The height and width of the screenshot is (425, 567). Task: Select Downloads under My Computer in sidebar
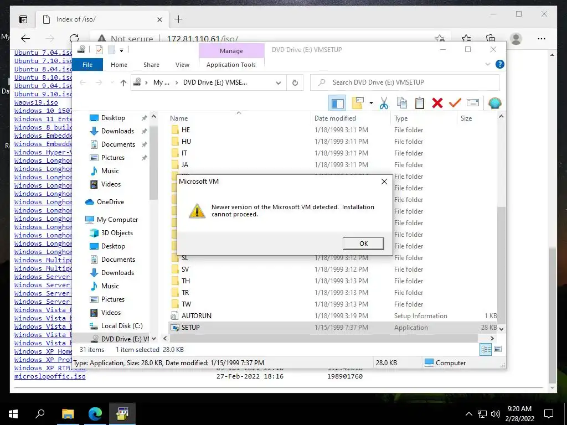117,272
